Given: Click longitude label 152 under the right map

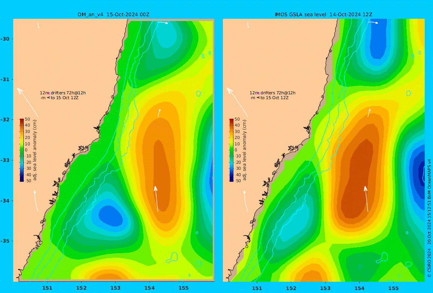Looking at the screenshot, I should 291,288.
